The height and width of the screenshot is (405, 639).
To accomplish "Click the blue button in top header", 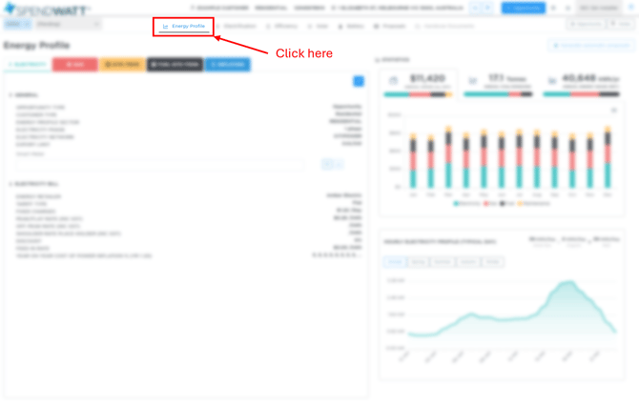I will click(x=523, y=8).
